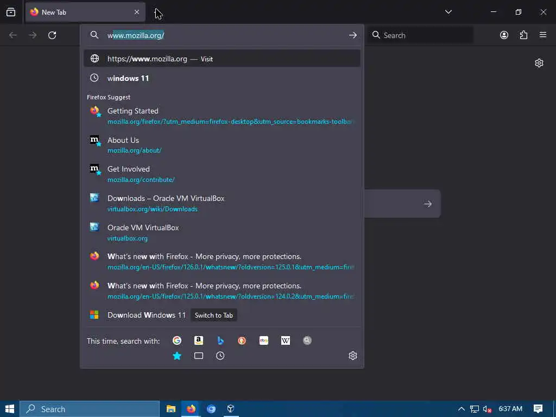Screen dimensions: 556x417
Task: Search this time with Wikipedia
Action: tap(286, 341)
